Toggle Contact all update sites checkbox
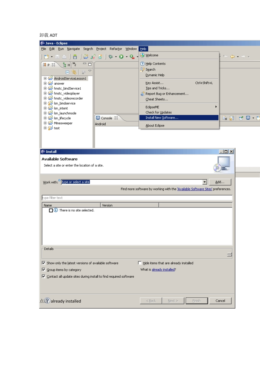 (x=44, y=276)
